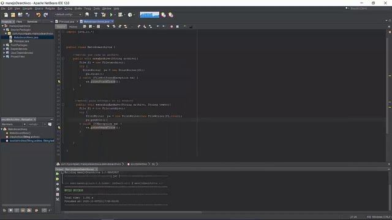The width and height of the screenshot is (392, 220).
Task: Collapse the manejoDearchivos project node
Action: [x=2, y=26]
